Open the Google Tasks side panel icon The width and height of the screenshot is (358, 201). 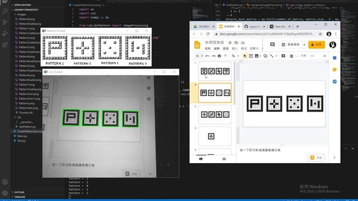335,82
